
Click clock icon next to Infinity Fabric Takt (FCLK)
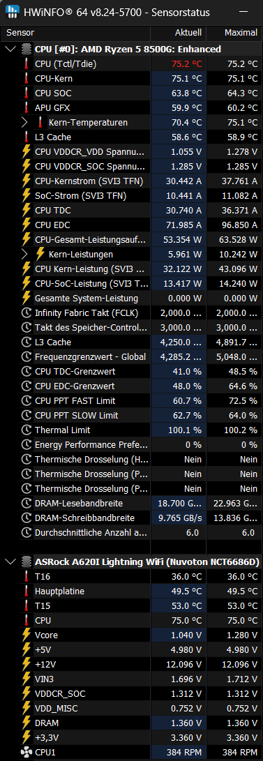coord(27,312)
